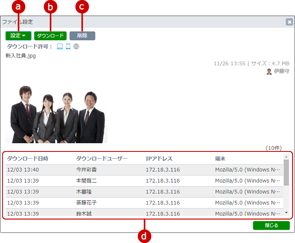Click the green ダウンロード button
The image size is (295, 243).
[50, 35]
